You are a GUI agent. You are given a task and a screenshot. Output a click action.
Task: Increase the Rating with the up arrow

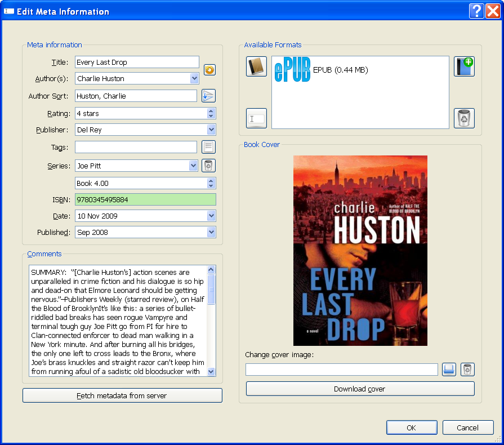[x=211, y=110]
